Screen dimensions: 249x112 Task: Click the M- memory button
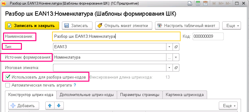pos(228,3)
